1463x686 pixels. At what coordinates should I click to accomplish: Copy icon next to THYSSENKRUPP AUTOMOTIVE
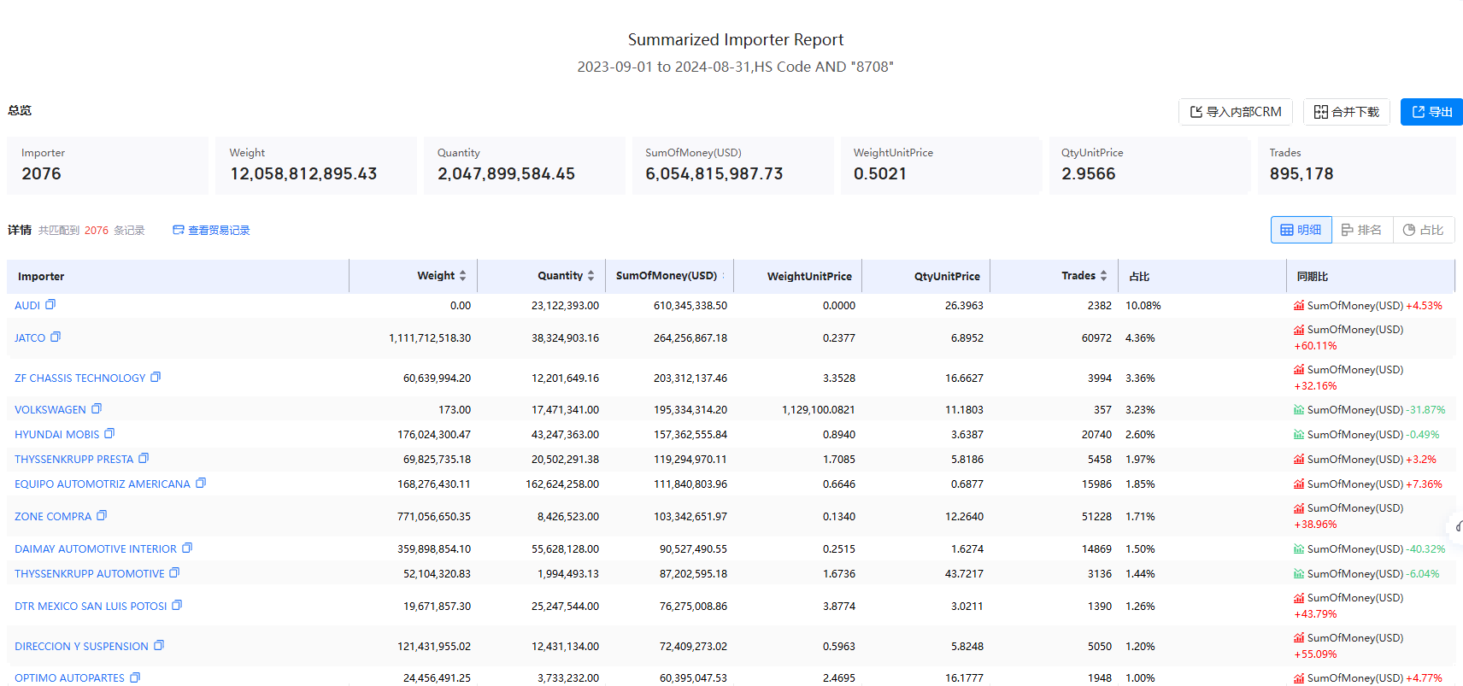pos(174,572)
